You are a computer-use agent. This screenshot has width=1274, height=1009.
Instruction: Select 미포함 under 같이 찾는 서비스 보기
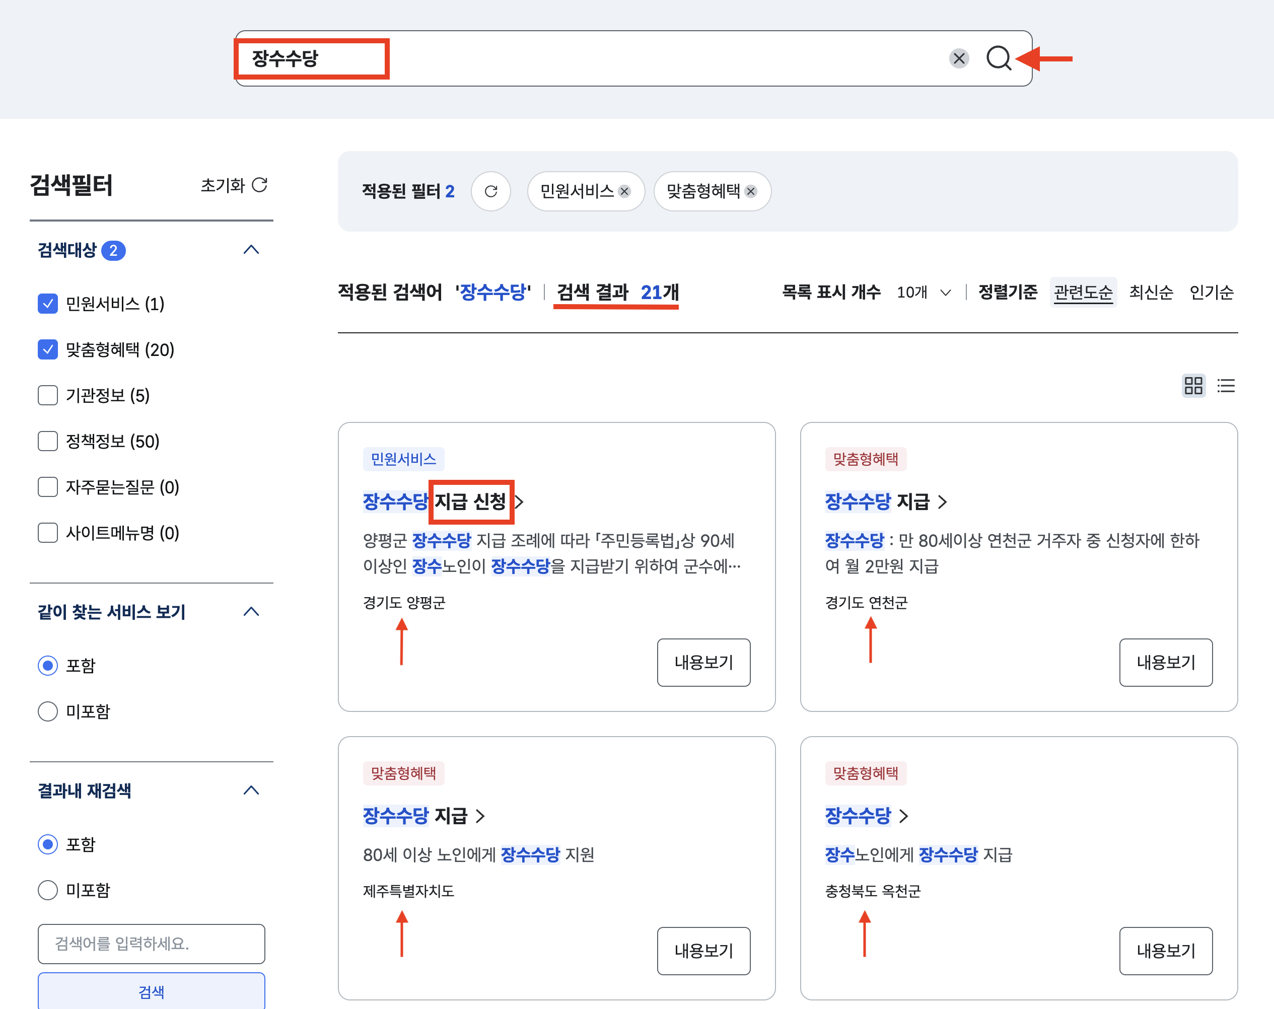tap(47, 711)
